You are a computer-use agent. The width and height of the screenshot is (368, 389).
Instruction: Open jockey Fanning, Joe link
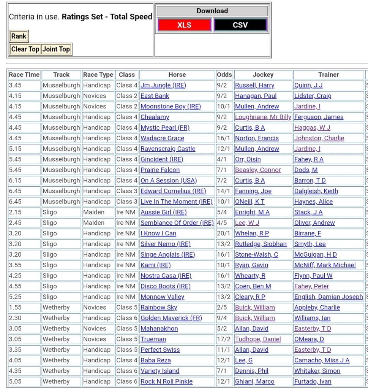pyautogui.click(x=253, y=191)
